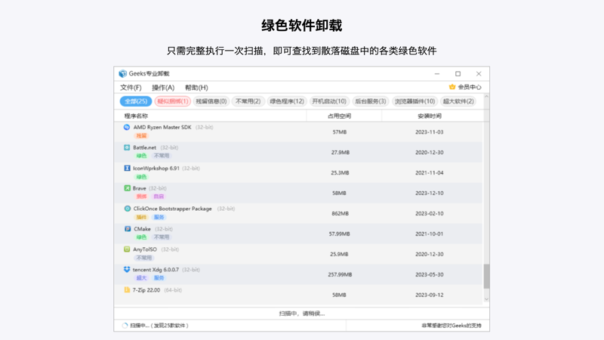Click the 超大 tag under tencent Xdg

coord(141,278)
